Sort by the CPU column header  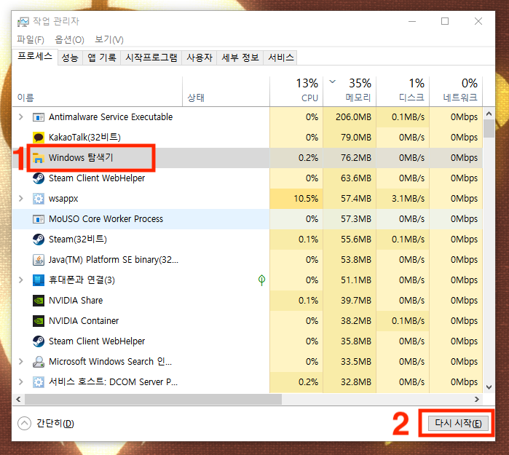point(296,92)
